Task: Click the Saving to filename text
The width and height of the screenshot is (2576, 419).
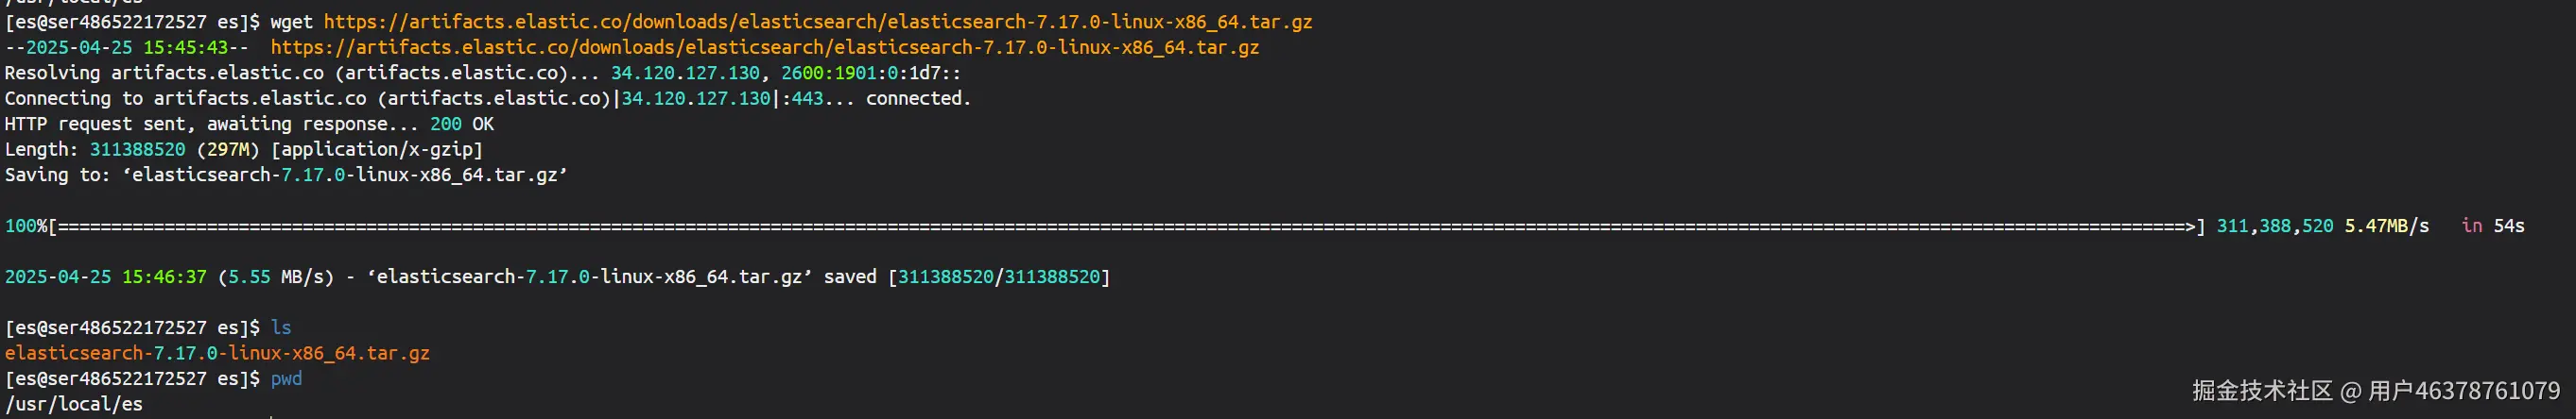Action: point(345,176)
